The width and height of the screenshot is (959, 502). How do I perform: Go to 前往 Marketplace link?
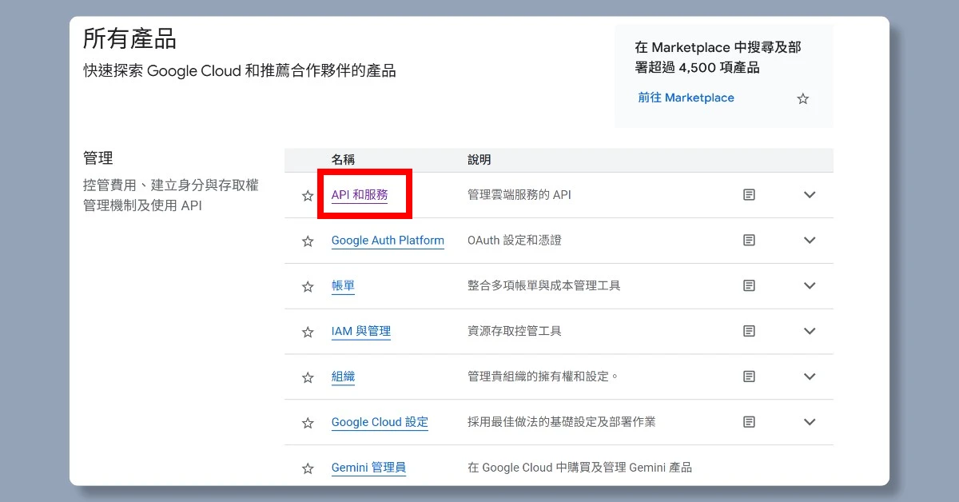(686, 98)
